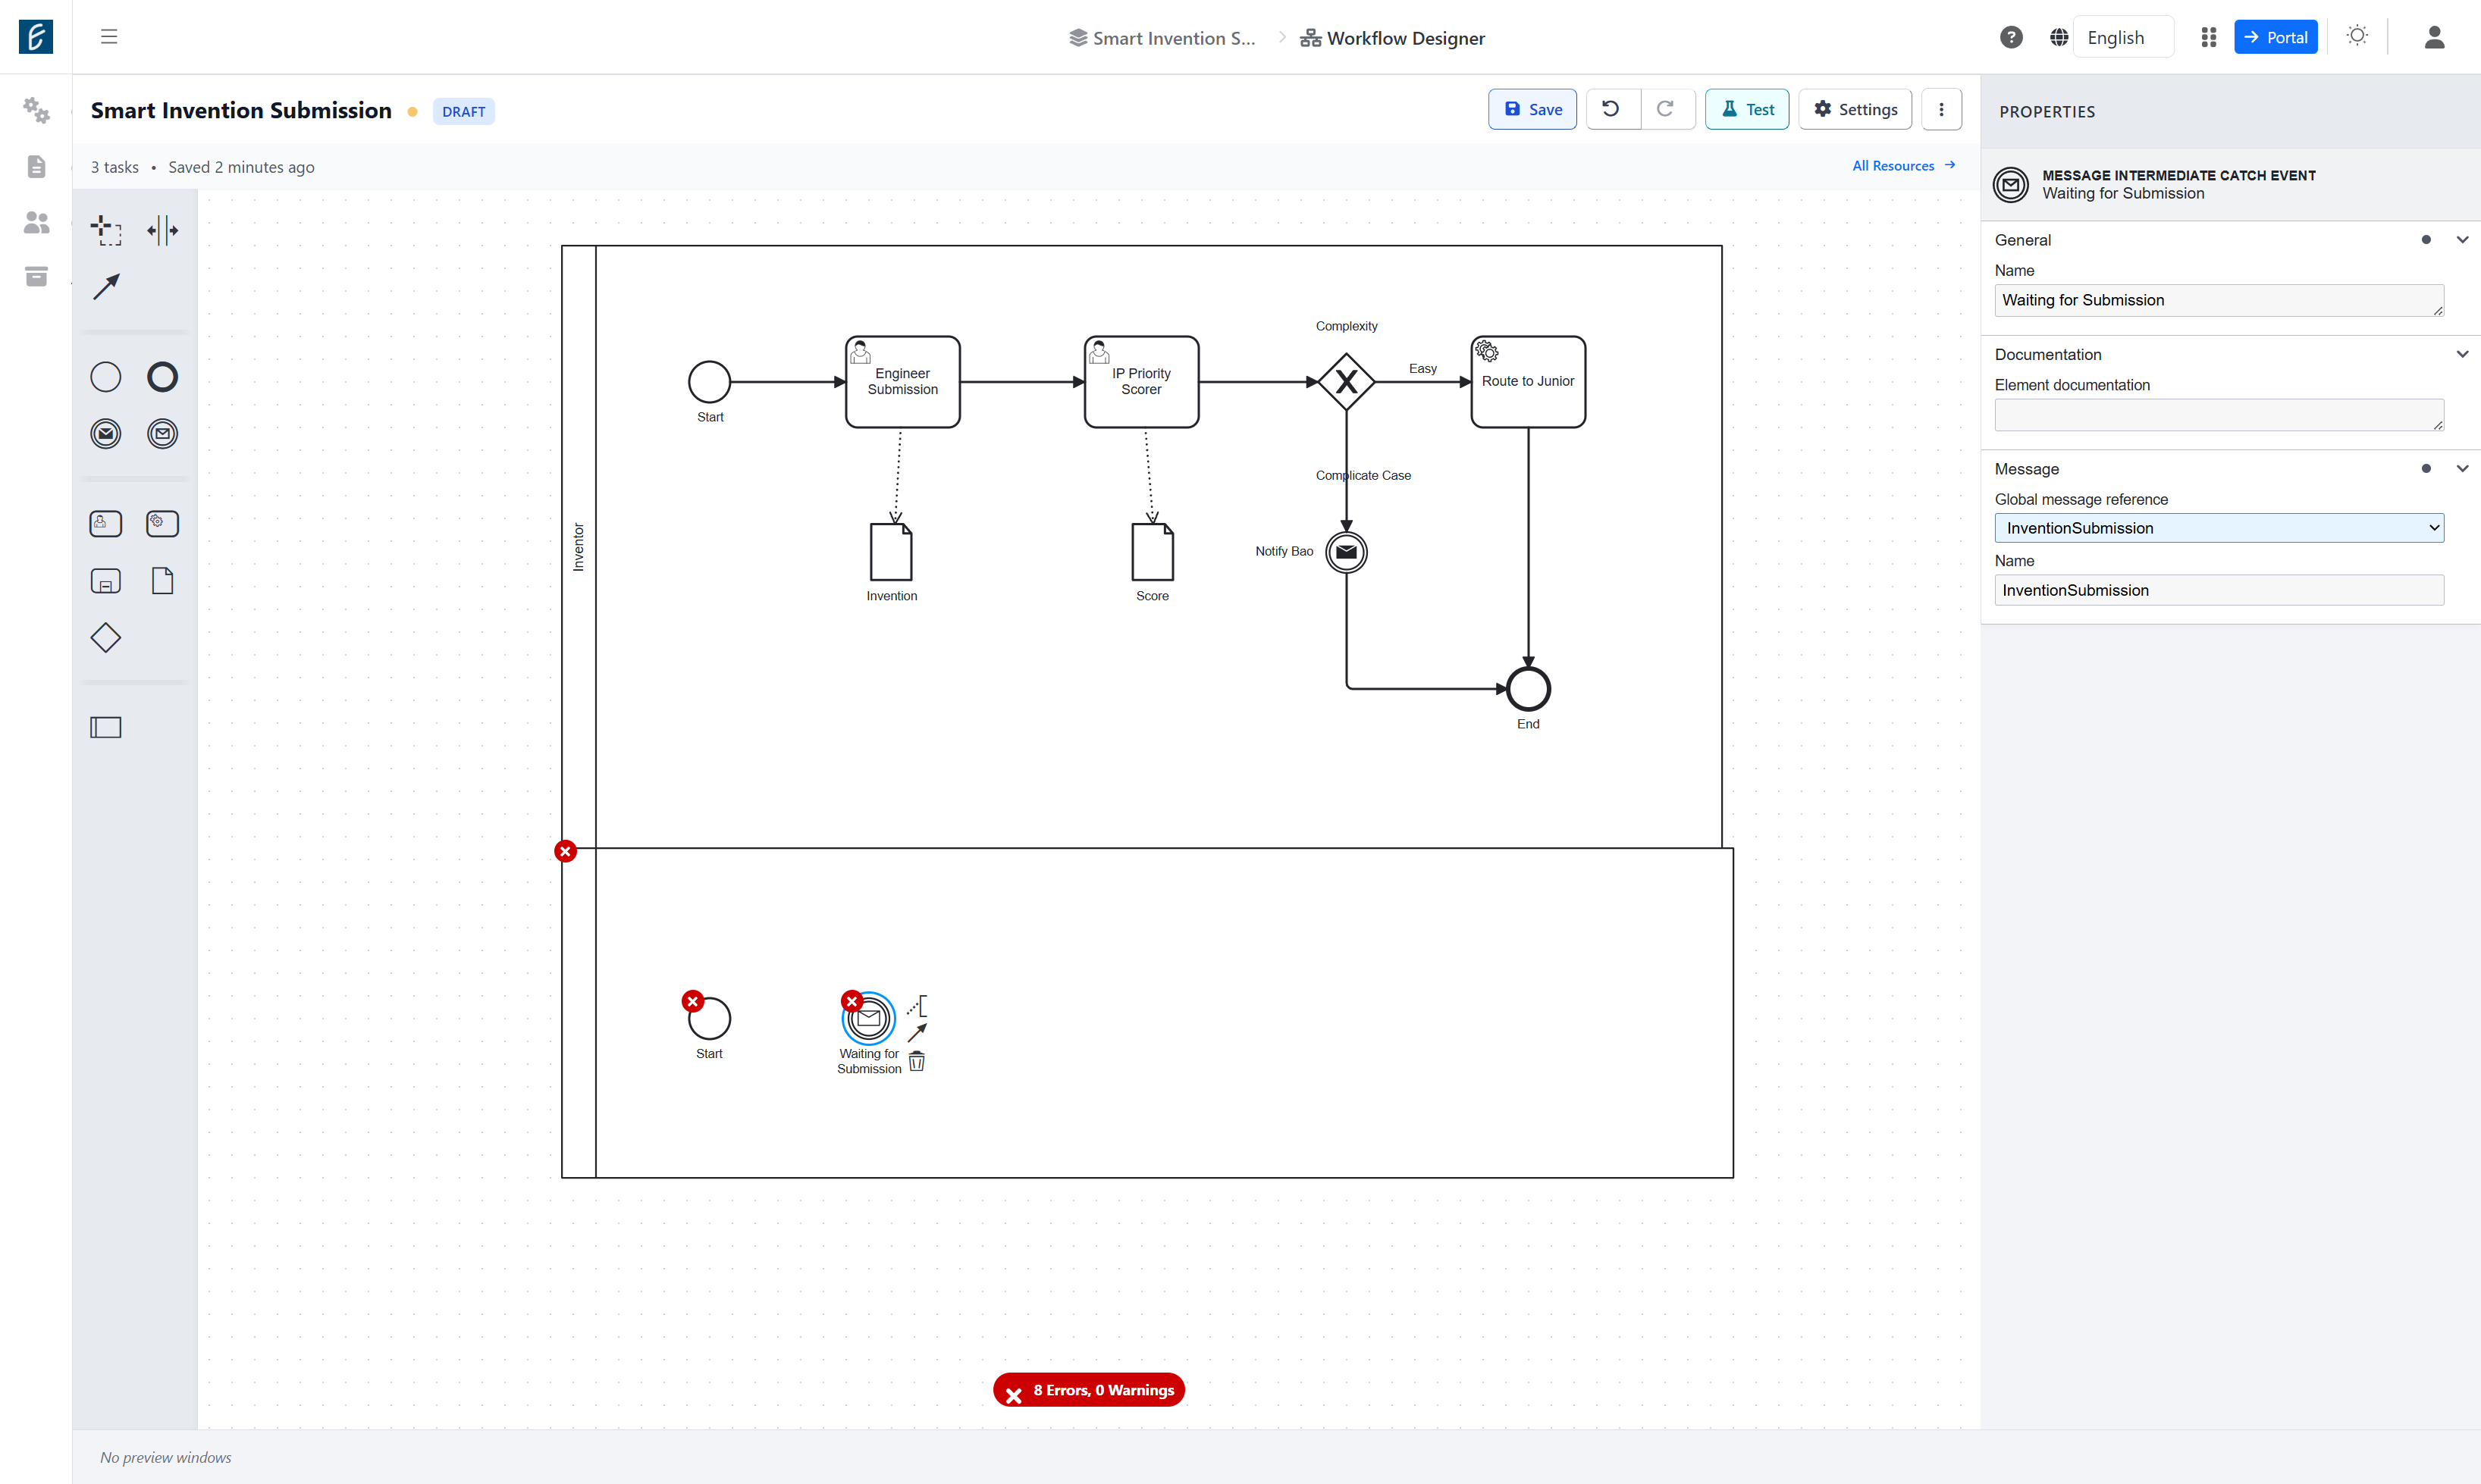This screenshot has height=1484, width=2481.
Task: Open the help question mark icon
Action: coord(2011,37)
